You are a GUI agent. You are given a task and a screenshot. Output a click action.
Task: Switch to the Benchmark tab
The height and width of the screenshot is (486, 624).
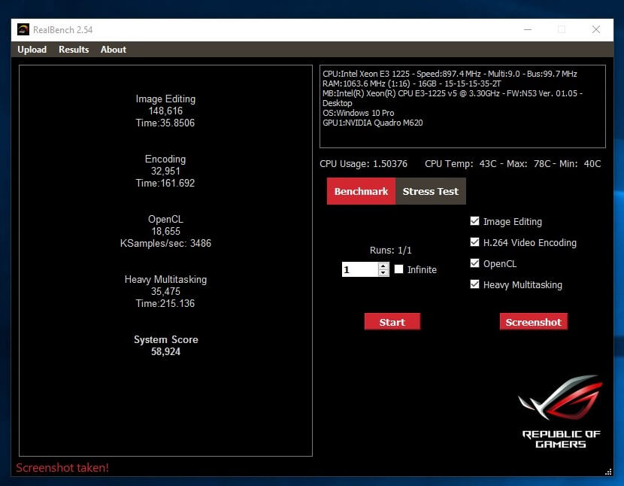point(361,191)
